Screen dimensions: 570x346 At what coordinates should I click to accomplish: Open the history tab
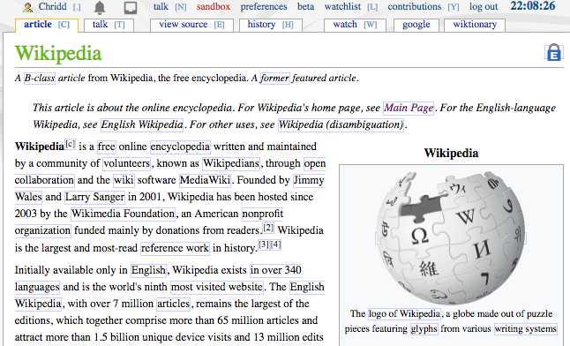271,25
